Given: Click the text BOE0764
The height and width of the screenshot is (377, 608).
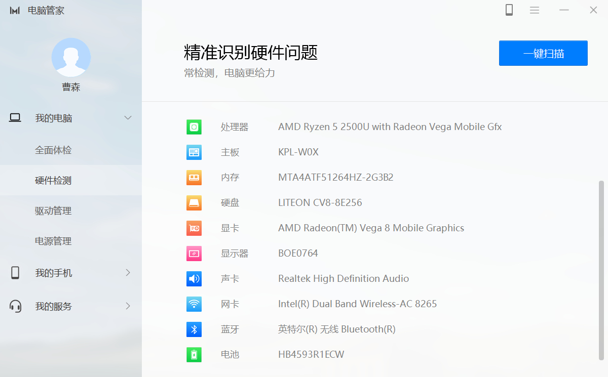Looking at the screenshot, I should pyautogui.click(x=298, y=254).
